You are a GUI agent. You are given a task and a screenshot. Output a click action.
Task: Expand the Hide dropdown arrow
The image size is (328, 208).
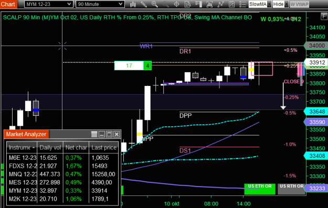(x=287, y=4)
